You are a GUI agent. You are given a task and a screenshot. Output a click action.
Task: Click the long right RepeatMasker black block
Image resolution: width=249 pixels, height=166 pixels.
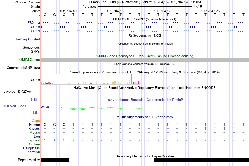pos(202,160)
